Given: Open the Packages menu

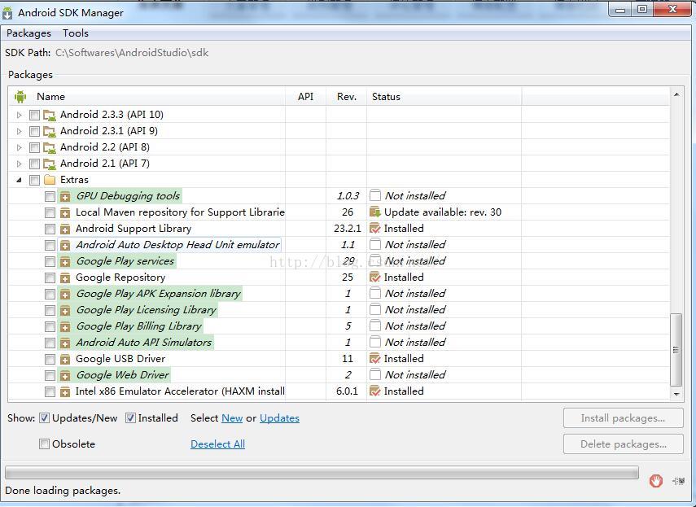Looking at the screenshot, I should (x=28, y=33).
